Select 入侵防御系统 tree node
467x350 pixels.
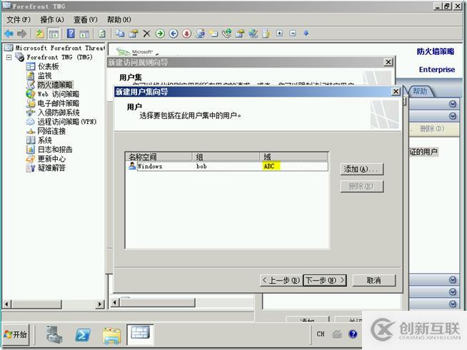tap(59, 113)
